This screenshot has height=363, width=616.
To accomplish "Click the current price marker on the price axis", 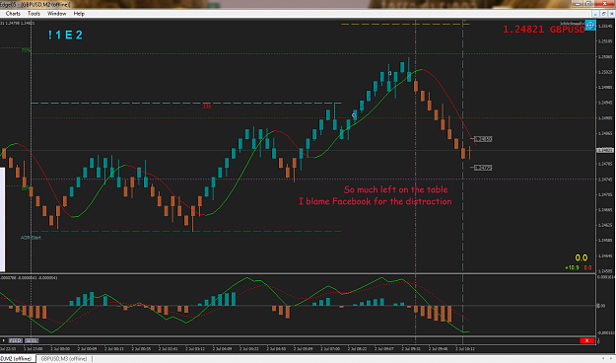I will click(x=605, y=150).
